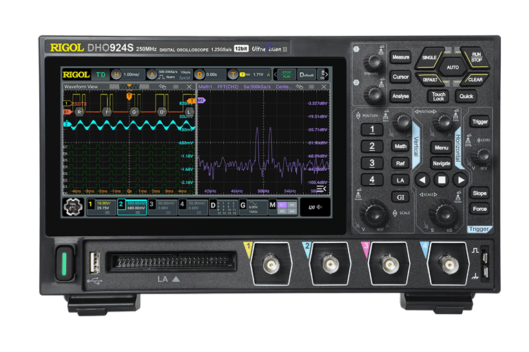Tap the decoded 'R' hexagon on the bus
Image resolution: width=529 pixels, height=352 pixels.
coord(79,112)
